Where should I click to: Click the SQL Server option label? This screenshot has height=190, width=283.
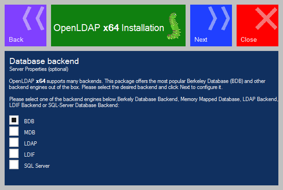37,166
